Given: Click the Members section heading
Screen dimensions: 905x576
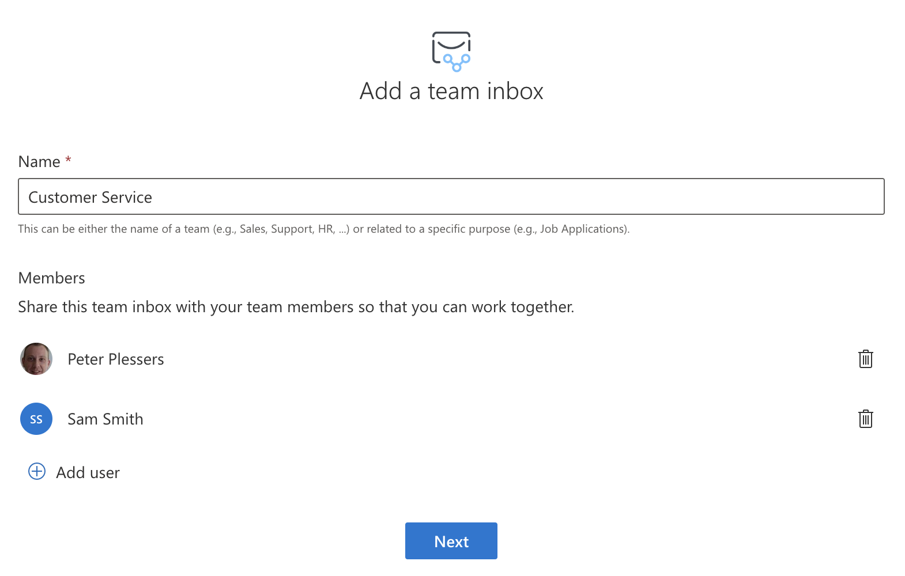Looking at the screenshot, I should point(52,278).
